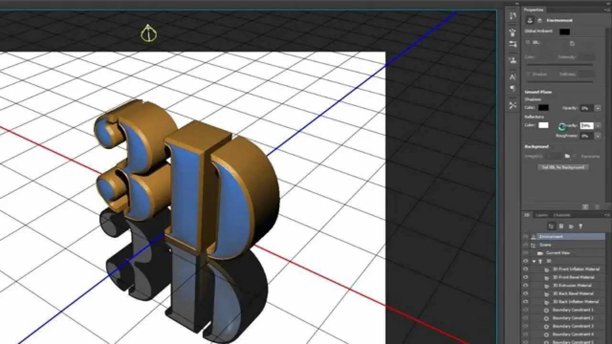Screen dimensions: 612x344
Task: Switch to the Channels tab
Action: tap(562, 215)
